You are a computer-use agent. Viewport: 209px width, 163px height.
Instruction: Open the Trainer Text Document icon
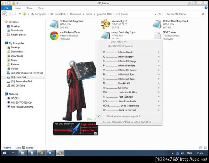pos(157,35)
